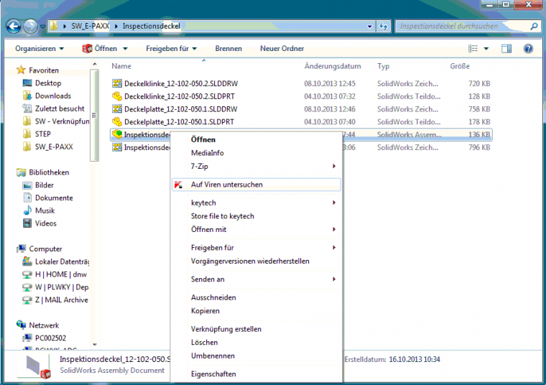Sort by the Größe column header
The image size is (546, 385).
(x=460, y=66)
